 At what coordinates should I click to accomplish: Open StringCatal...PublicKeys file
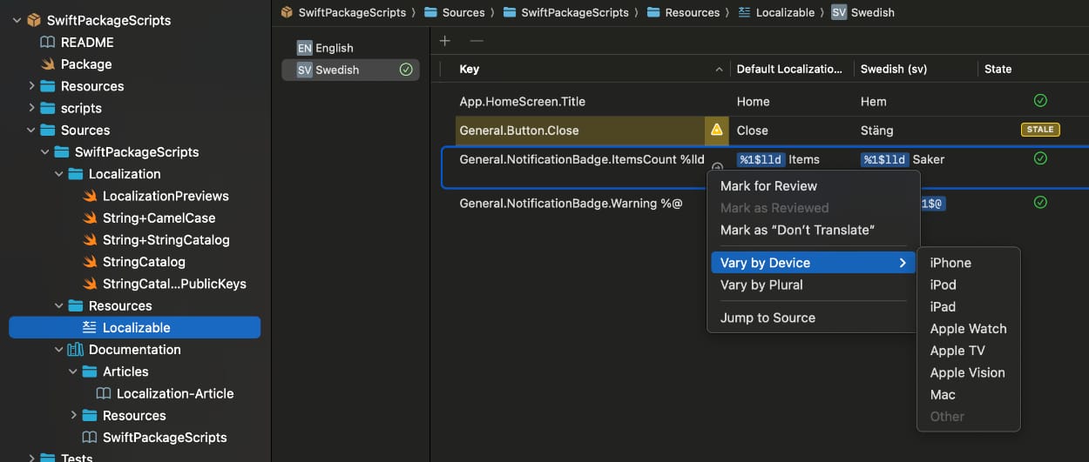[174, 284]
